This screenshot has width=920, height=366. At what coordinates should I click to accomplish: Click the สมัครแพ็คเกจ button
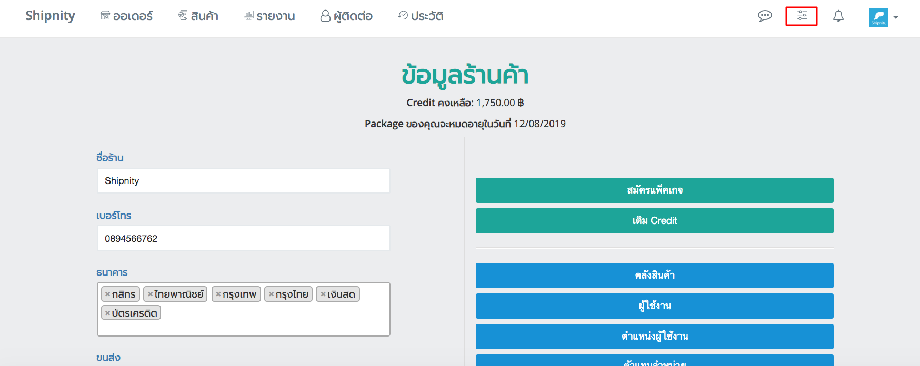click(x=654, y=190)
